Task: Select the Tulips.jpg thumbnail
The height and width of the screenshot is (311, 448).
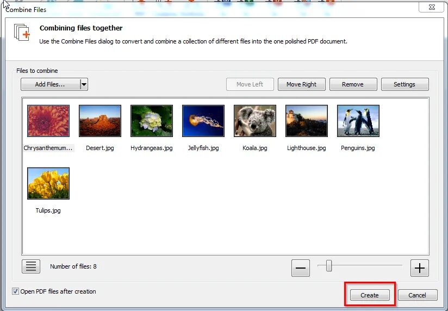Action: tap(48, 183)
